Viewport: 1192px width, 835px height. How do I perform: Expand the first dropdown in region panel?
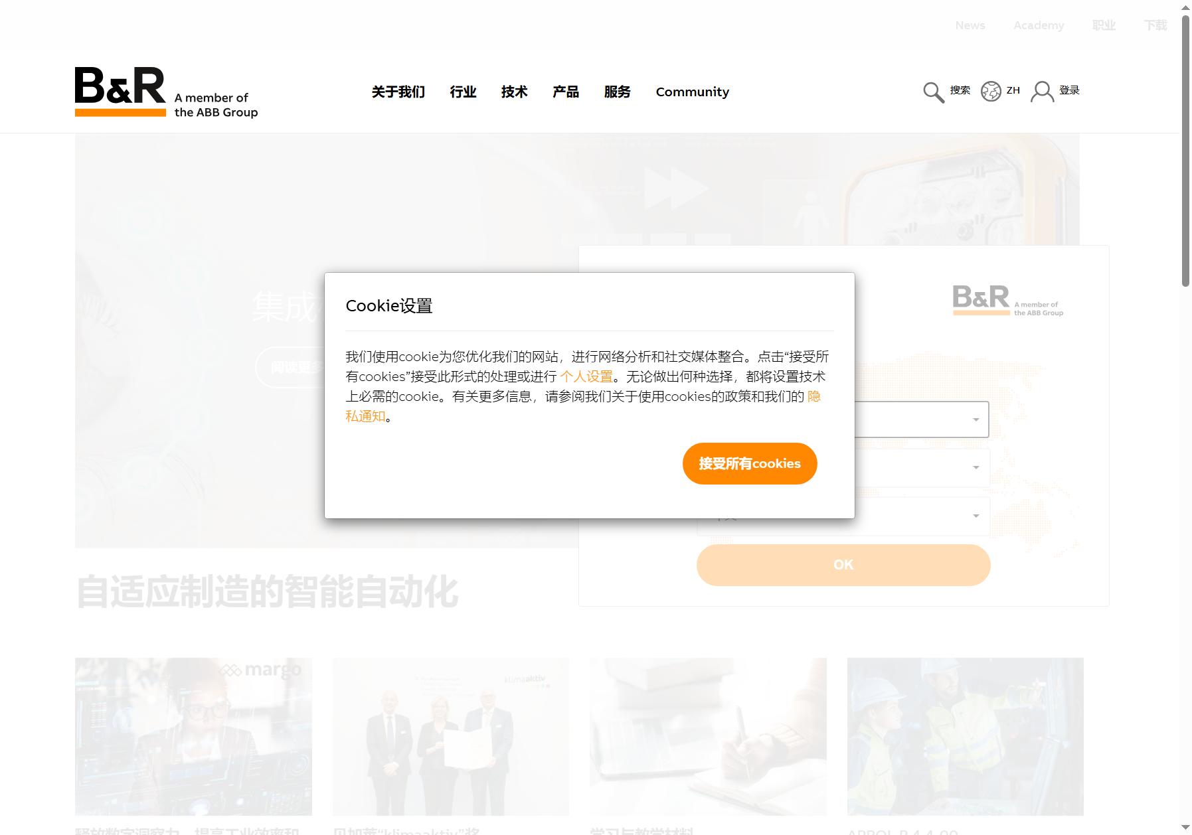coord(922,419)
